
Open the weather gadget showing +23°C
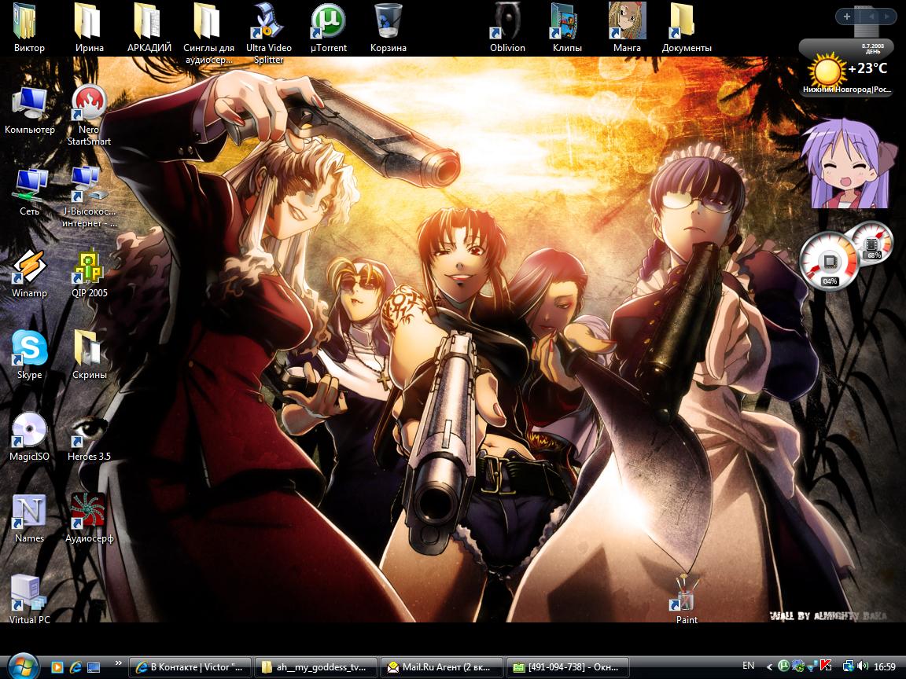click(x=846, y=68)
